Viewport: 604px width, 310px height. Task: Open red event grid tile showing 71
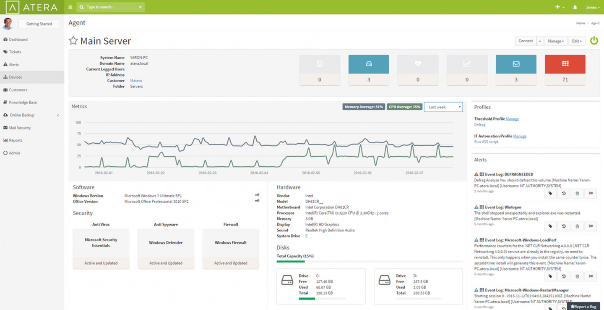[x=565, y=70]
